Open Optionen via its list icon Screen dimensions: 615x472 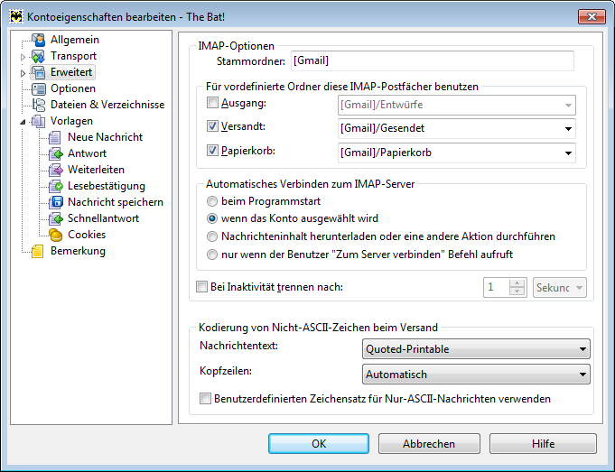39,88
